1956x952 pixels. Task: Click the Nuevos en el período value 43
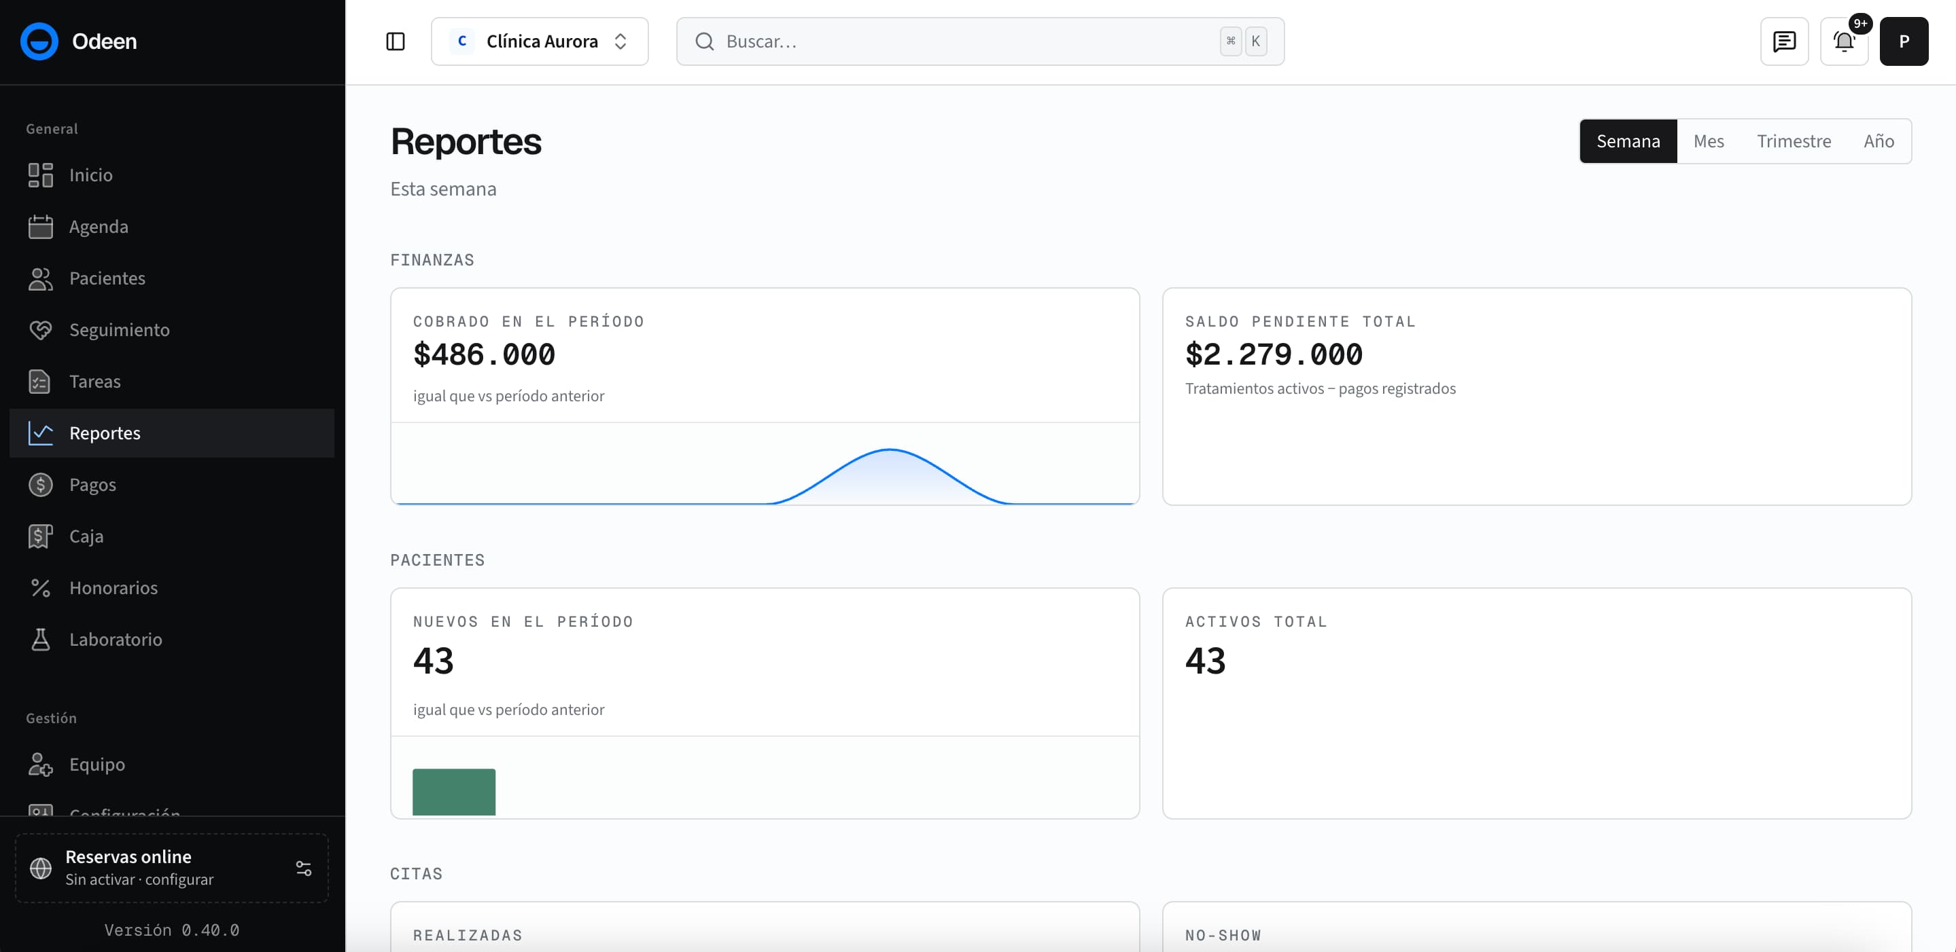coord(433,661)
